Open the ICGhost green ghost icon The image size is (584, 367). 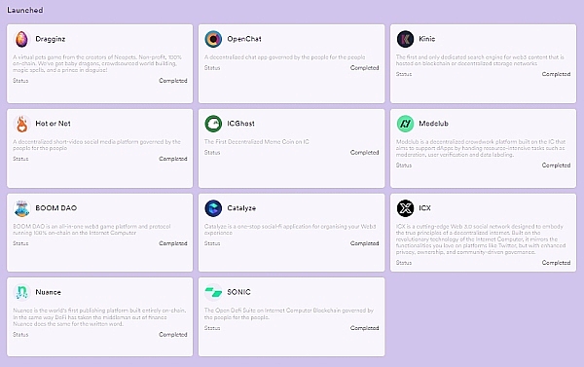click(x=213, y=124)
